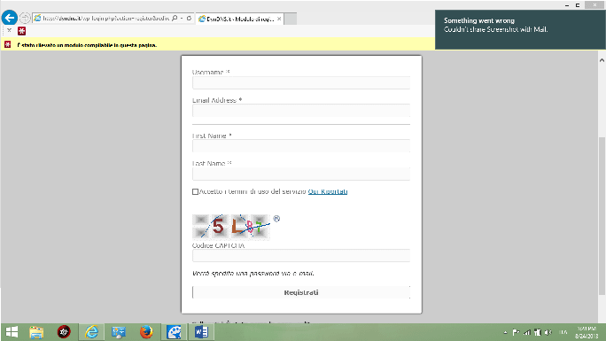Tick the Accetto i termini checkbox

(x=195, y=191)
